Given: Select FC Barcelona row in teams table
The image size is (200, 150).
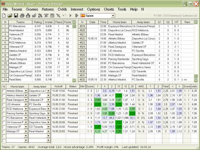Looking at the screenshot, I should click(x=37, y=26).
